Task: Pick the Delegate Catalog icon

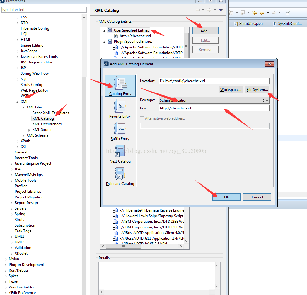Action: [120, 174]
